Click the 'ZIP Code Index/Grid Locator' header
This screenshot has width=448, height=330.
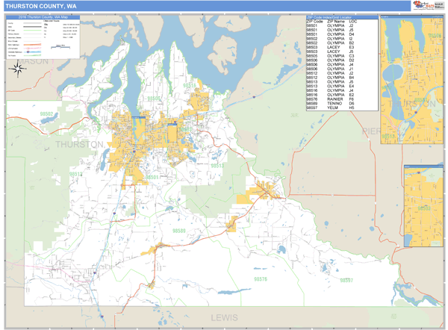click(x=342, y=17)
